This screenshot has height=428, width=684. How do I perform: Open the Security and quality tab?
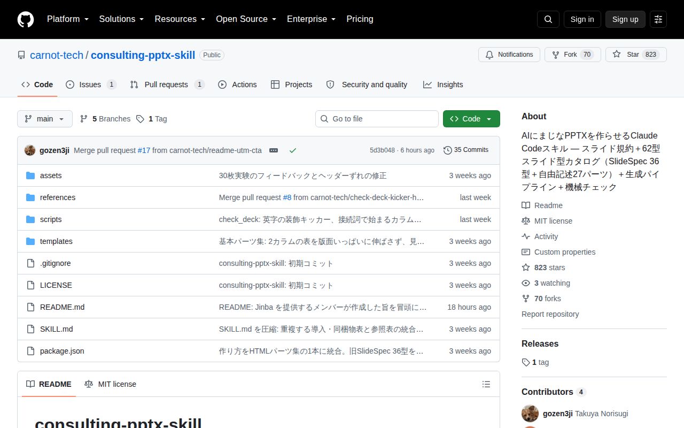367,85
